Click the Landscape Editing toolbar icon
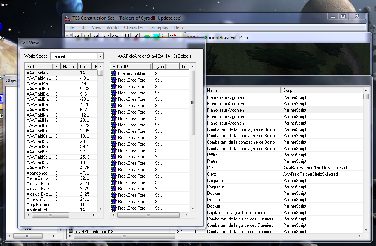This screenshot has width=376, height=246. pos(156,36)
